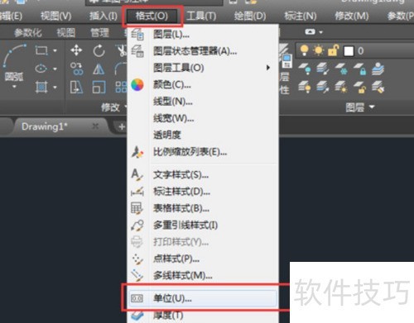This screenshot has height=323, width=414.
Task: Select the rectangle draw tool icon
Action: 41,50
